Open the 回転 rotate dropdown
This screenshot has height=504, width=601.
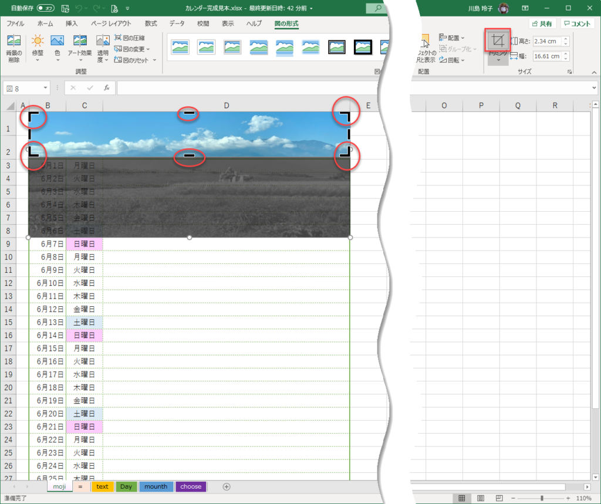point(452,60)
